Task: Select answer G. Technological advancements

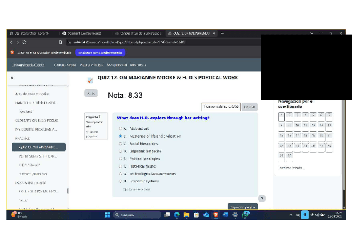Action: tap(120, 174)
